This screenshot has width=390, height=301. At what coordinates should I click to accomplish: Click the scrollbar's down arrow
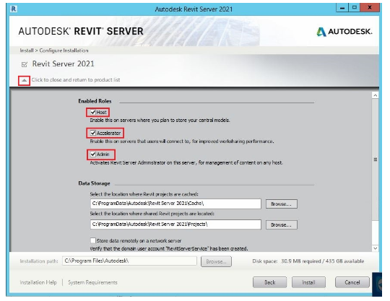(376, 248)
